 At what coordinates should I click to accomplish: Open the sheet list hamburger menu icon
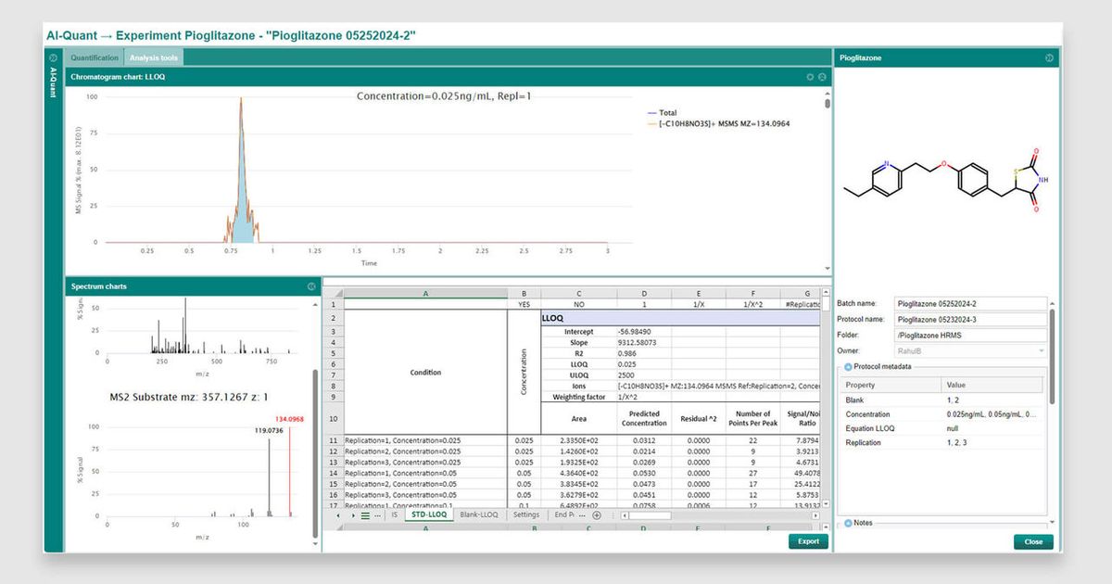click(364, 514)
